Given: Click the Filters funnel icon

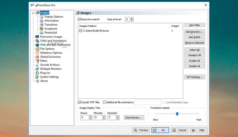Looking at the screenshot, I should point(37,61).
